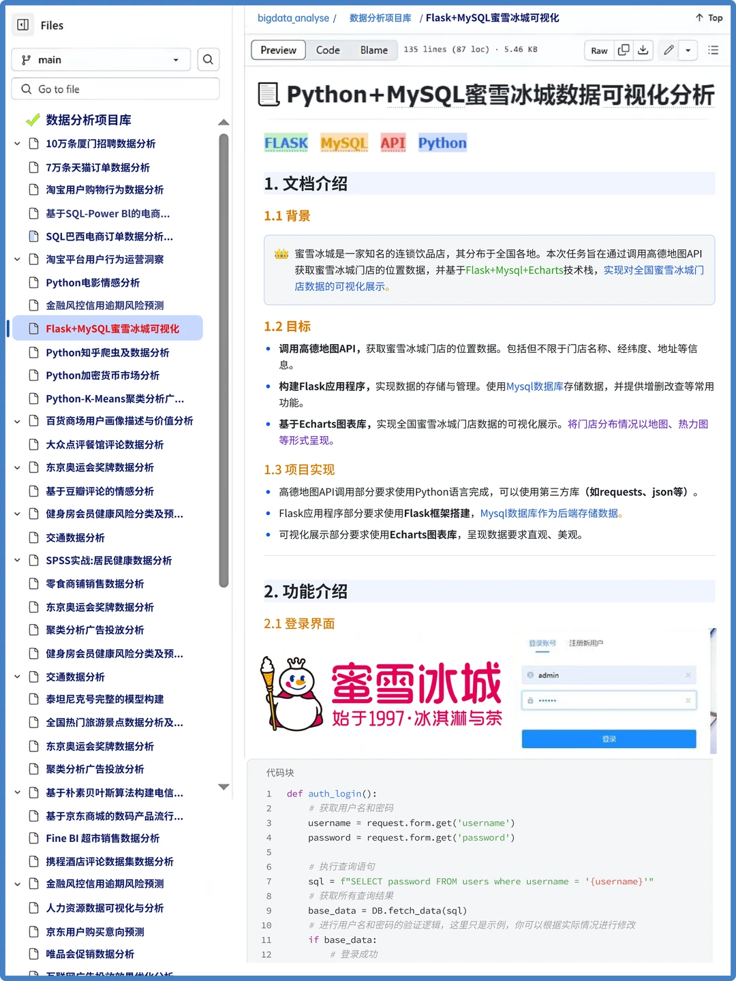Collapse the Files side panel icon

(x=23, y=25)
